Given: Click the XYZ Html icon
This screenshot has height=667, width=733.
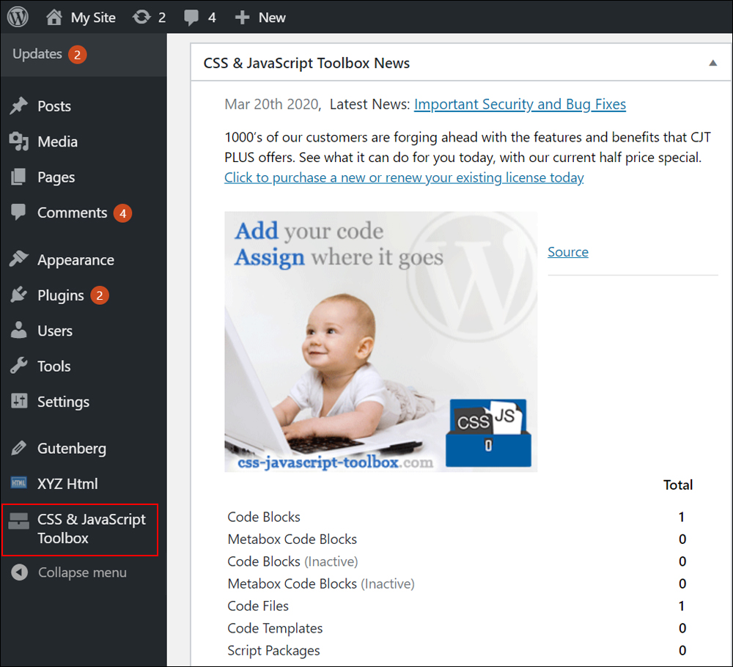Looking at the screenshot, I should (x=19, y=483).
